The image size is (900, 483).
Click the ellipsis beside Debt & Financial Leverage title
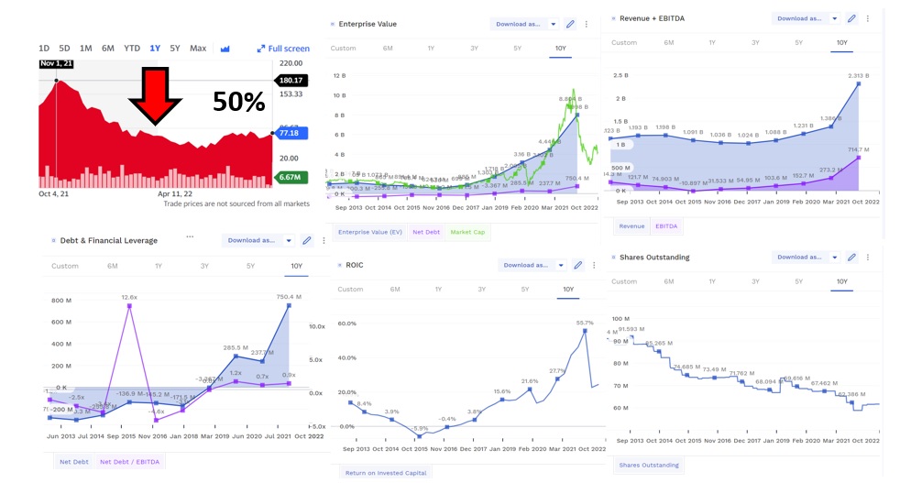coord(190,236)
